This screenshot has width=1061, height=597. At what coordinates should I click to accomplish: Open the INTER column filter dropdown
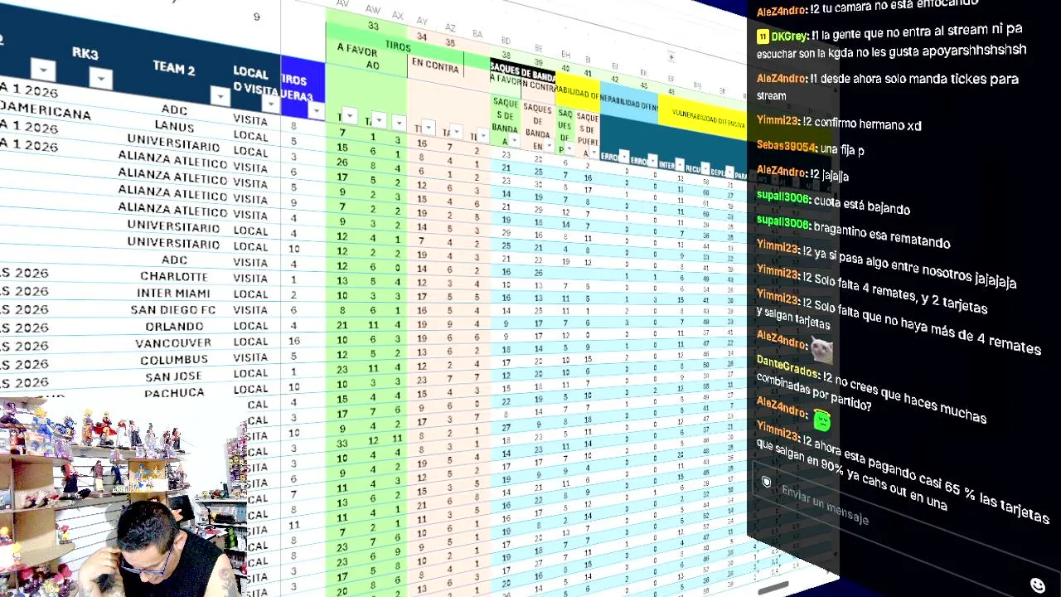point(680,164)
